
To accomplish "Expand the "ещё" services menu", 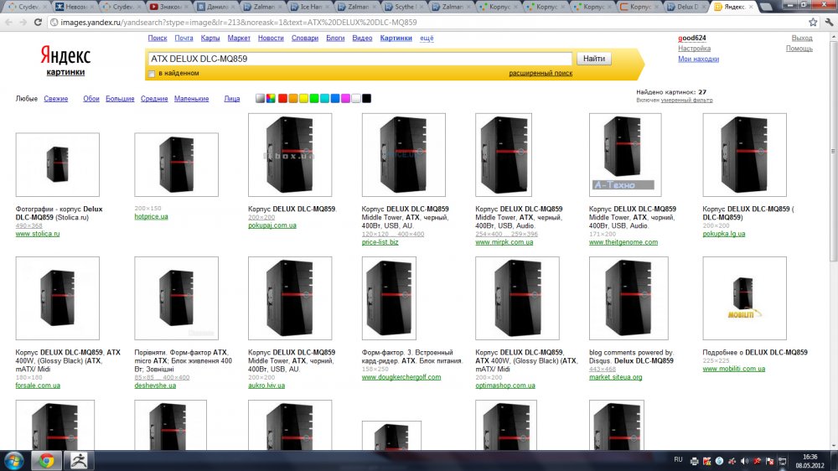I will (427, 38).
